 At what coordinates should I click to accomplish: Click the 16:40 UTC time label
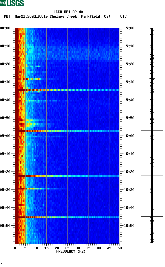coord(129,208)
